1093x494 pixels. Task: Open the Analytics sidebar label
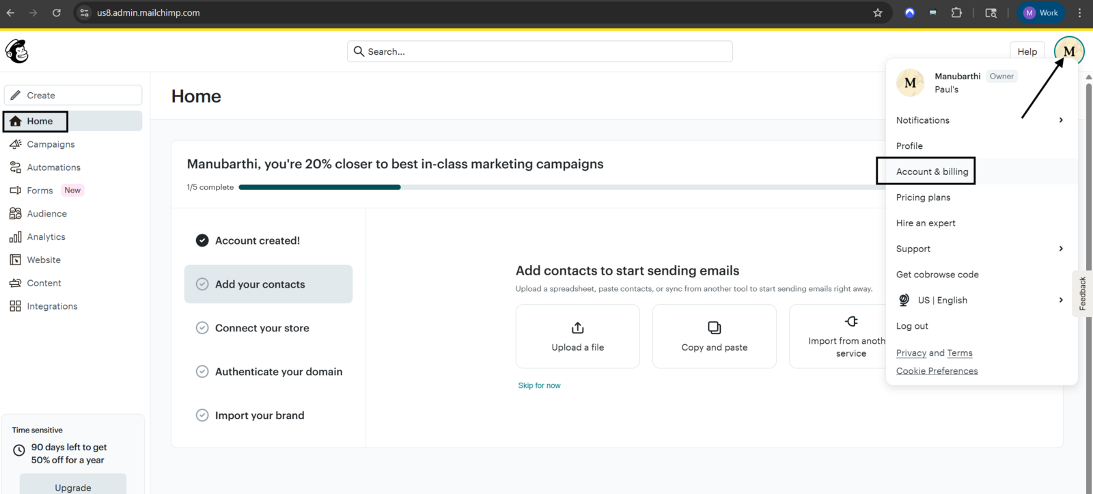point(46,237)
